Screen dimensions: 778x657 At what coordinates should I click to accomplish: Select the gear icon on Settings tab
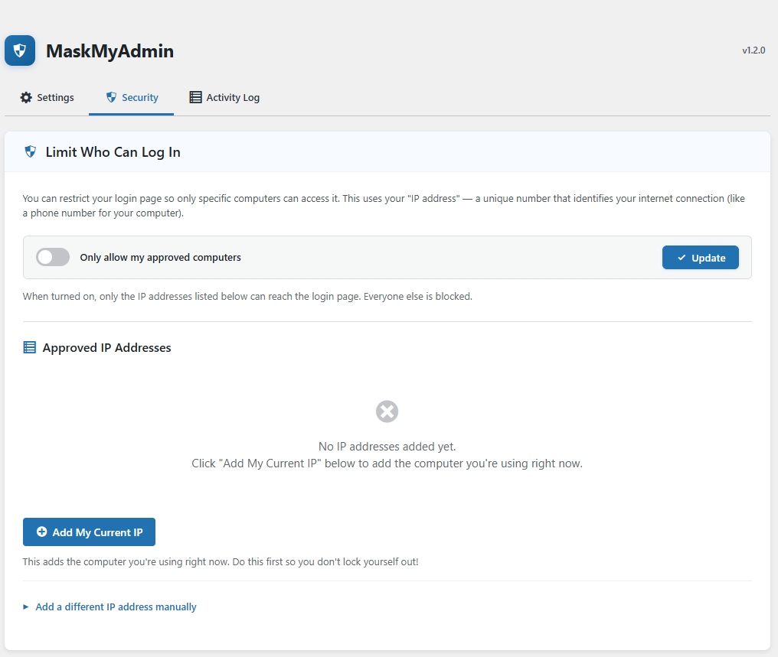click(25, 97)
